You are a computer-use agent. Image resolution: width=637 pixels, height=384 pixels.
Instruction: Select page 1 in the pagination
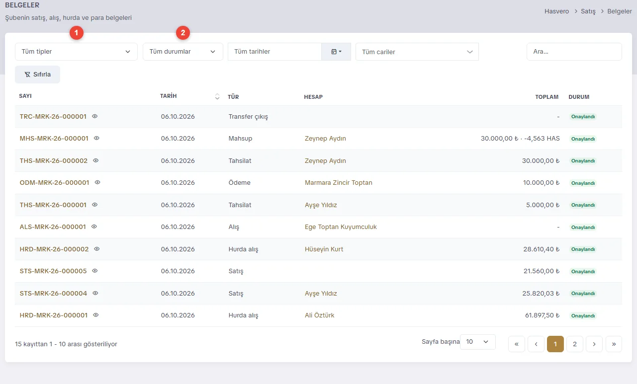tap(555, 344)
